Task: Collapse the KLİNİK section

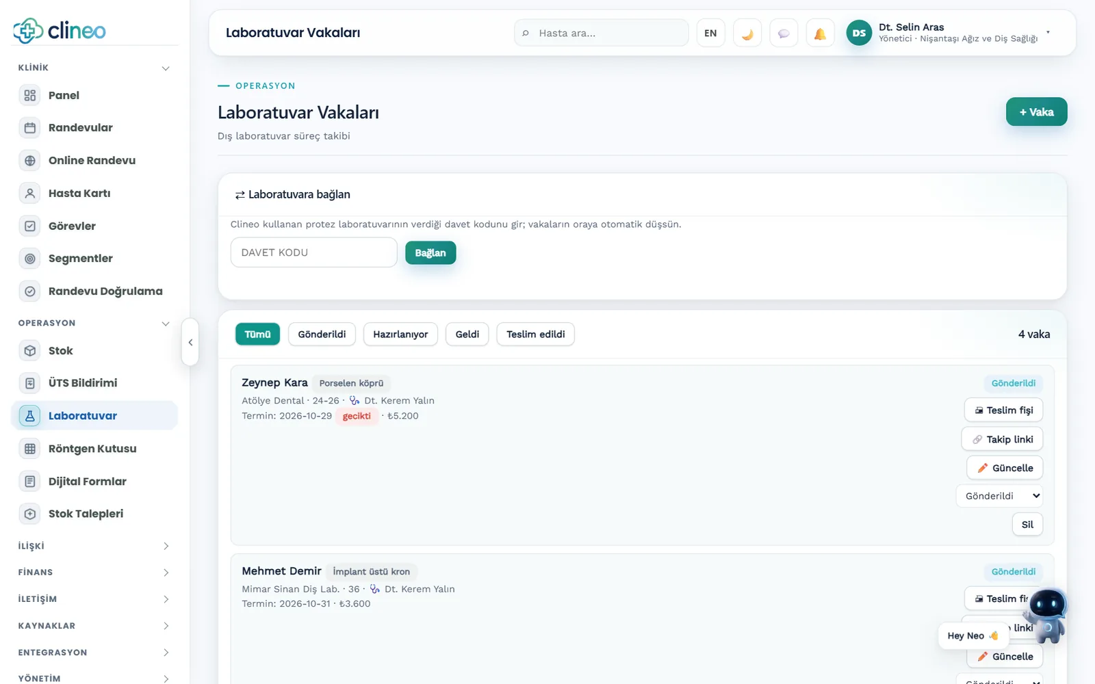Action: [x=94, y=68]
